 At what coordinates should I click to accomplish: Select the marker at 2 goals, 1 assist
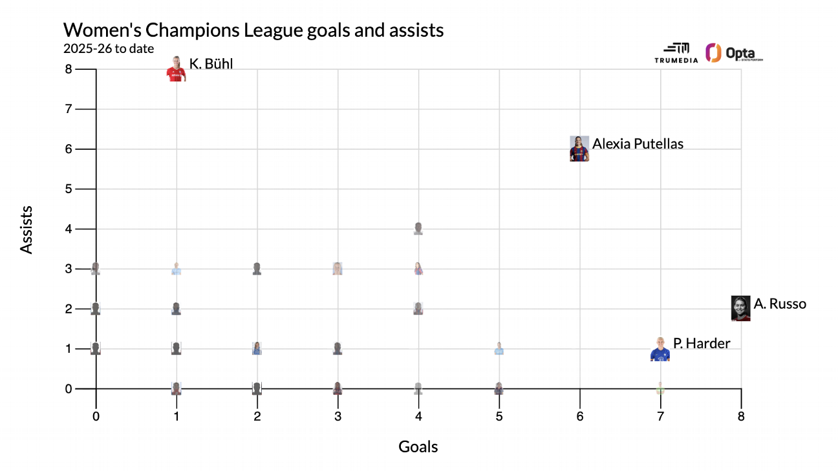[257, 349]
